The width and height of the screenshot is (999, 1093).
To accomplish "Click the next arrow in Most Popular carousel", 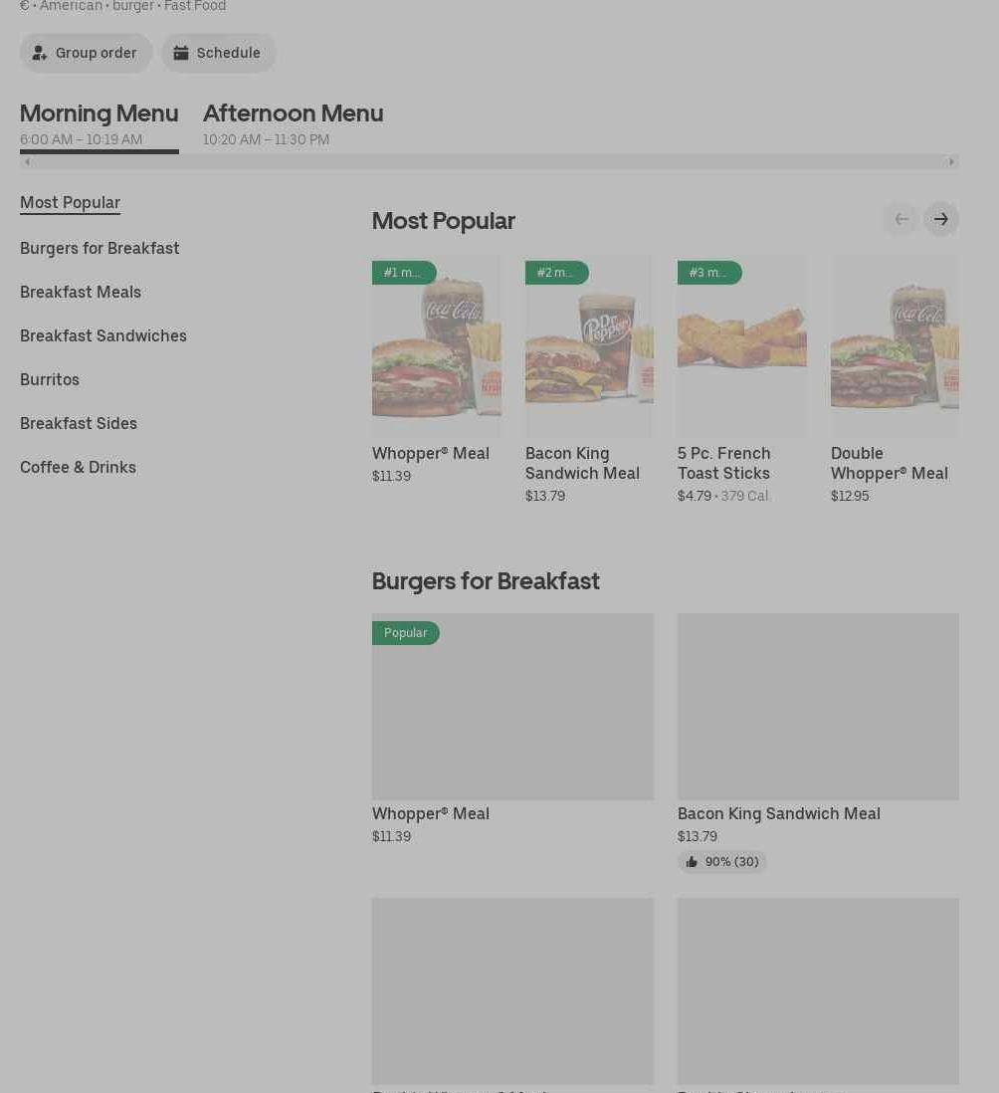I will [940, 219].
